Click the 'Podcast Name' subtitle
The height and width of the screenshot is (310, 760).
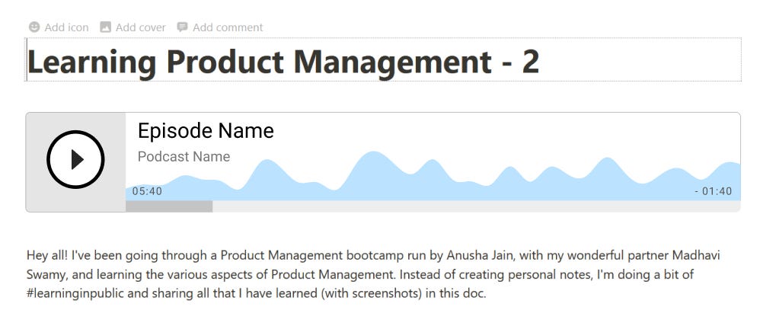pyautogui.click(x=184, y=157)
